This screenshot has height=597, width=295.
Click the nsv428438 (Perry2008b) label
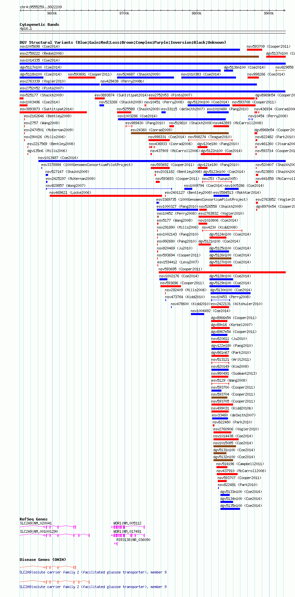point(122,81)
